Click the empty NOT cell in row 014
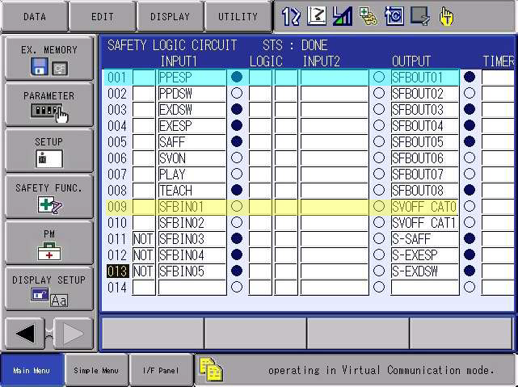The image size is (518, 387). [x=144, y=288]
